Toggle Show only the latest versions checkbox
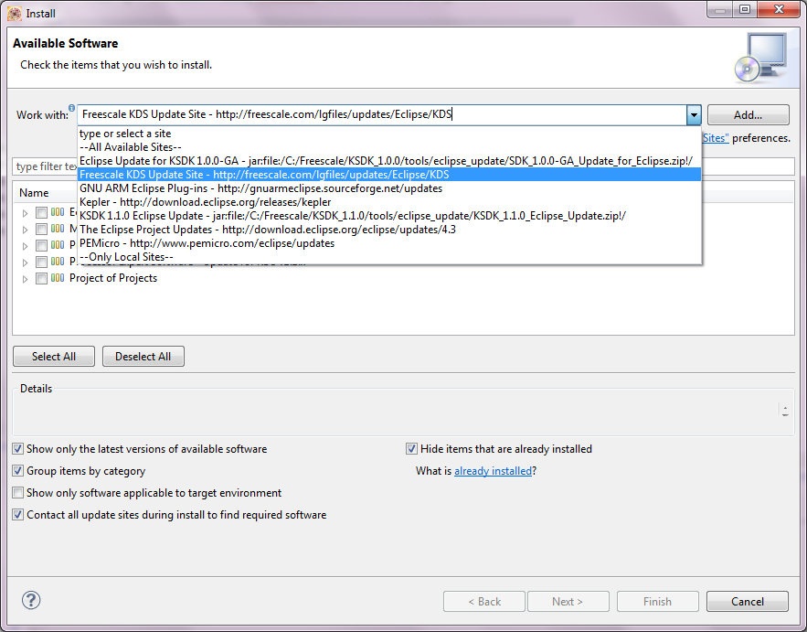This screenshot has width=807, height=632. [x=18, y=449]
